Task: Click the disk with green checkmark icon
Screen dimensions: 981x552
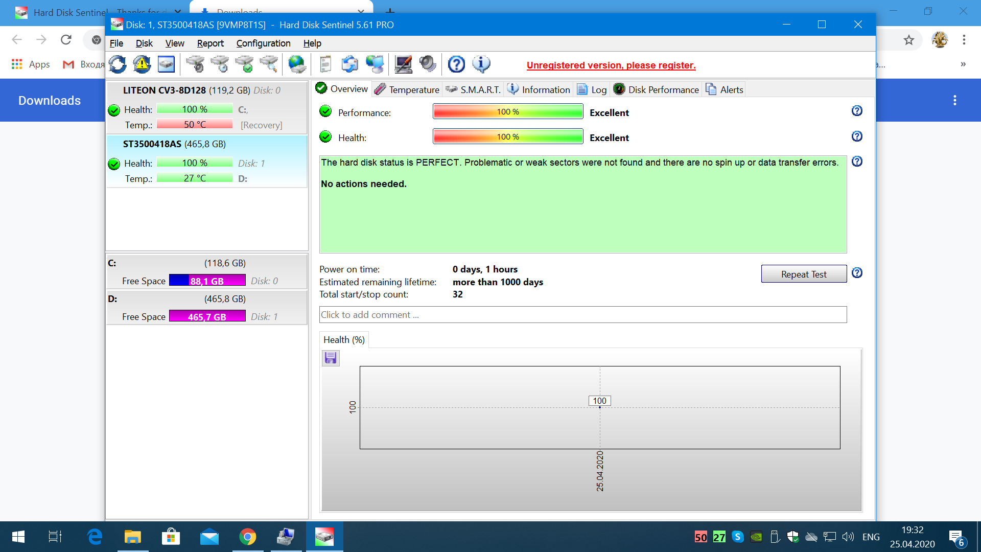Action: (x=245, y=64)
